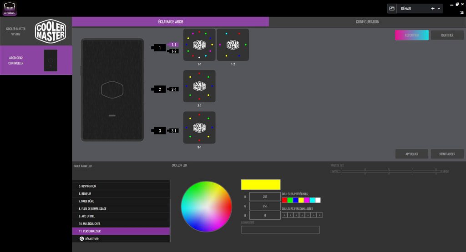Click the Désactiver power icon
The width and height of the screenshot is (466, 252).
81,239
